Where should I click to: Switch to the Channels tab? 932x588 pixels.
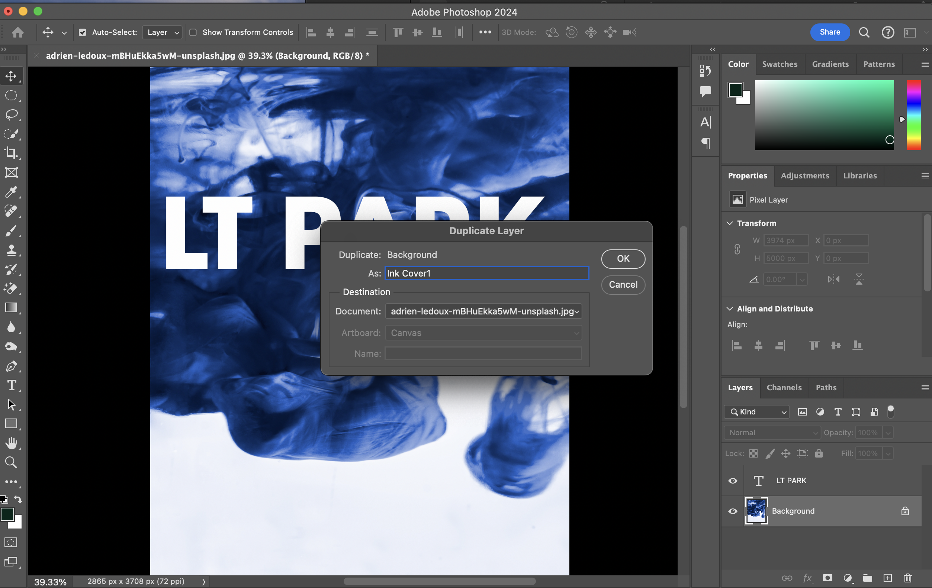pos(784,387)
